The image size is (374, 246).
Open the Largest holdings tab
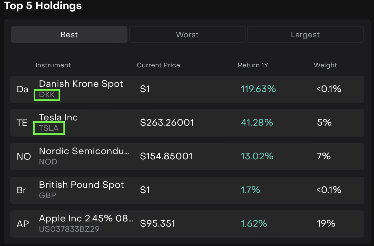(x=305, y=35)
